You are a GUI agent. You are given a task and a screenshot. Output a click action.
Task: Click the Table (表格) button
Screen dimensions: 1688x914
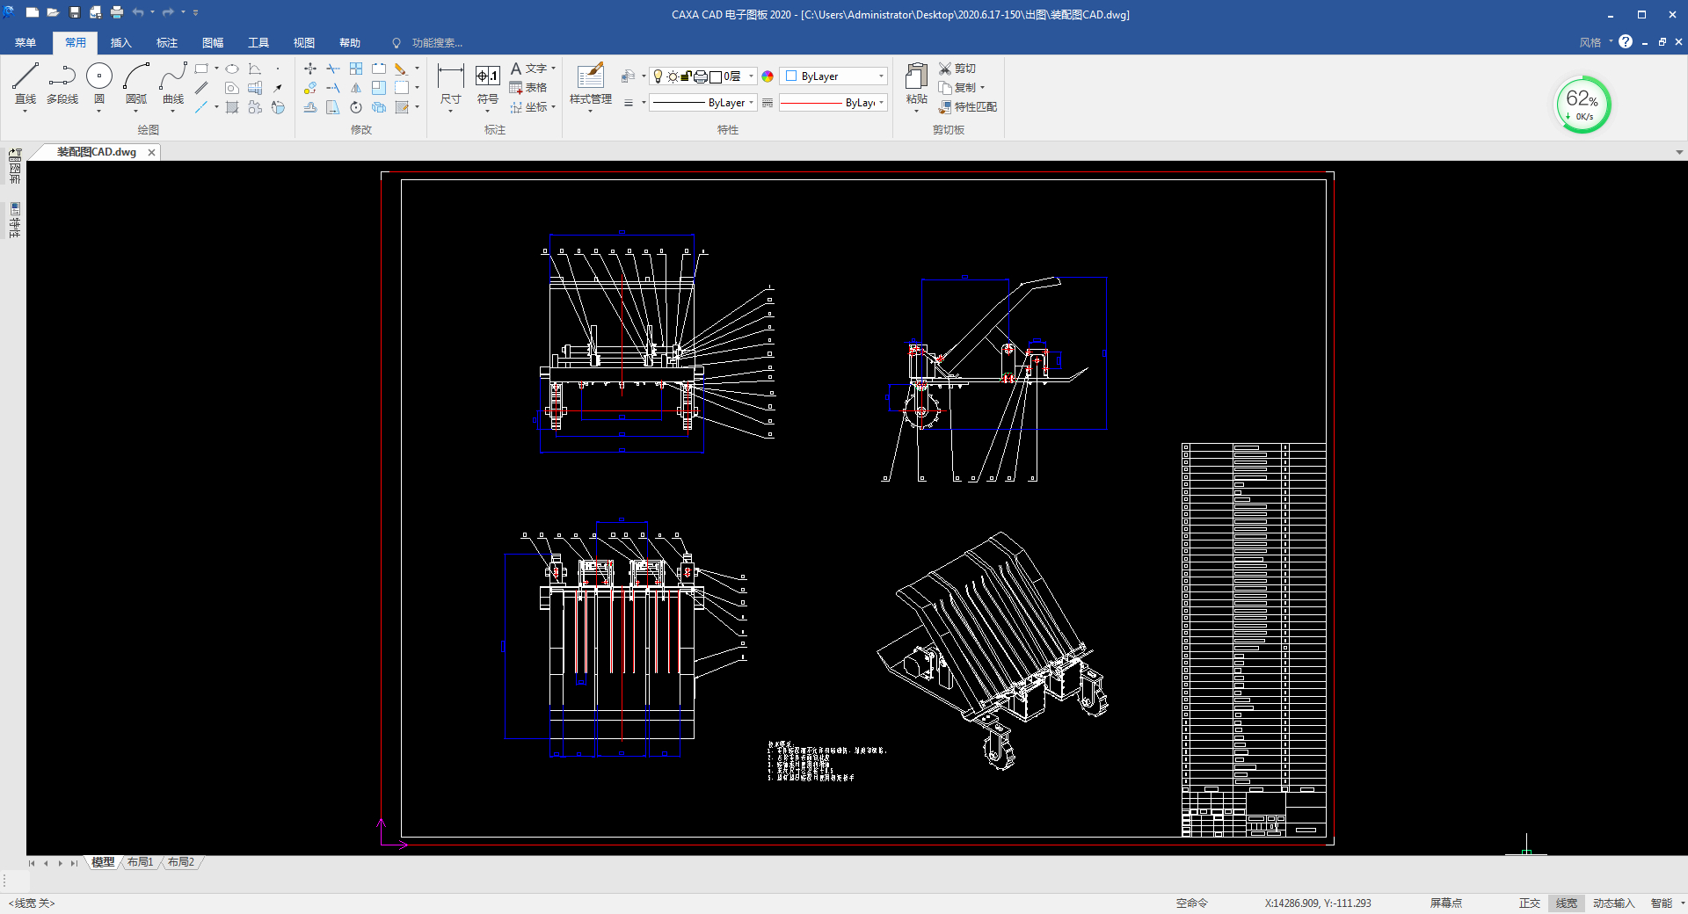tap(528, 88)
